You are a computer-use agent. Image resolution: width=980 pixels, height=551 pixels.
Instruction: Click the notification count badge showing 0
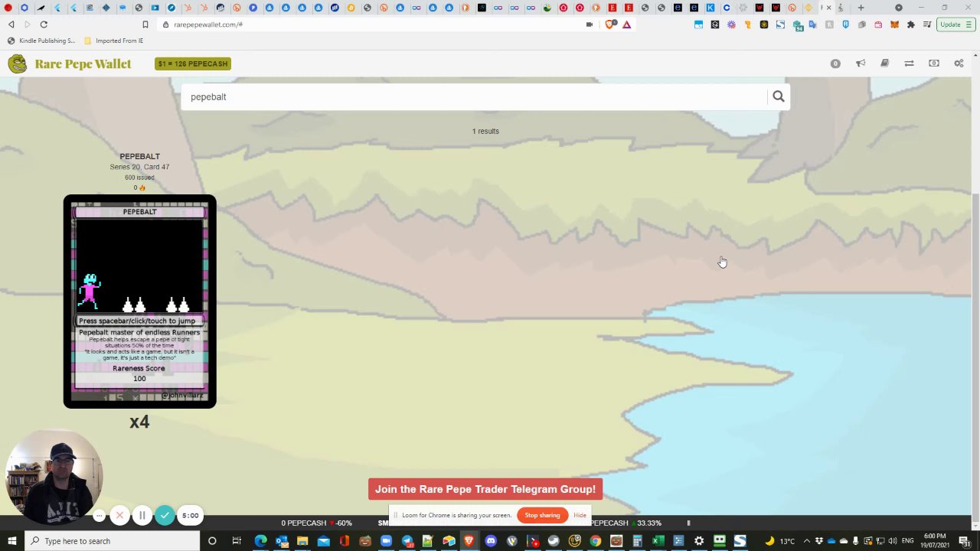tap(835, 64)
